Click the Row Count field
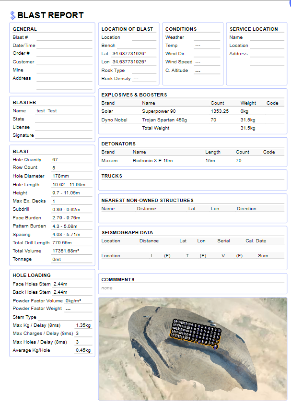This screenshot has height=406, width=291. coord(71,168)
